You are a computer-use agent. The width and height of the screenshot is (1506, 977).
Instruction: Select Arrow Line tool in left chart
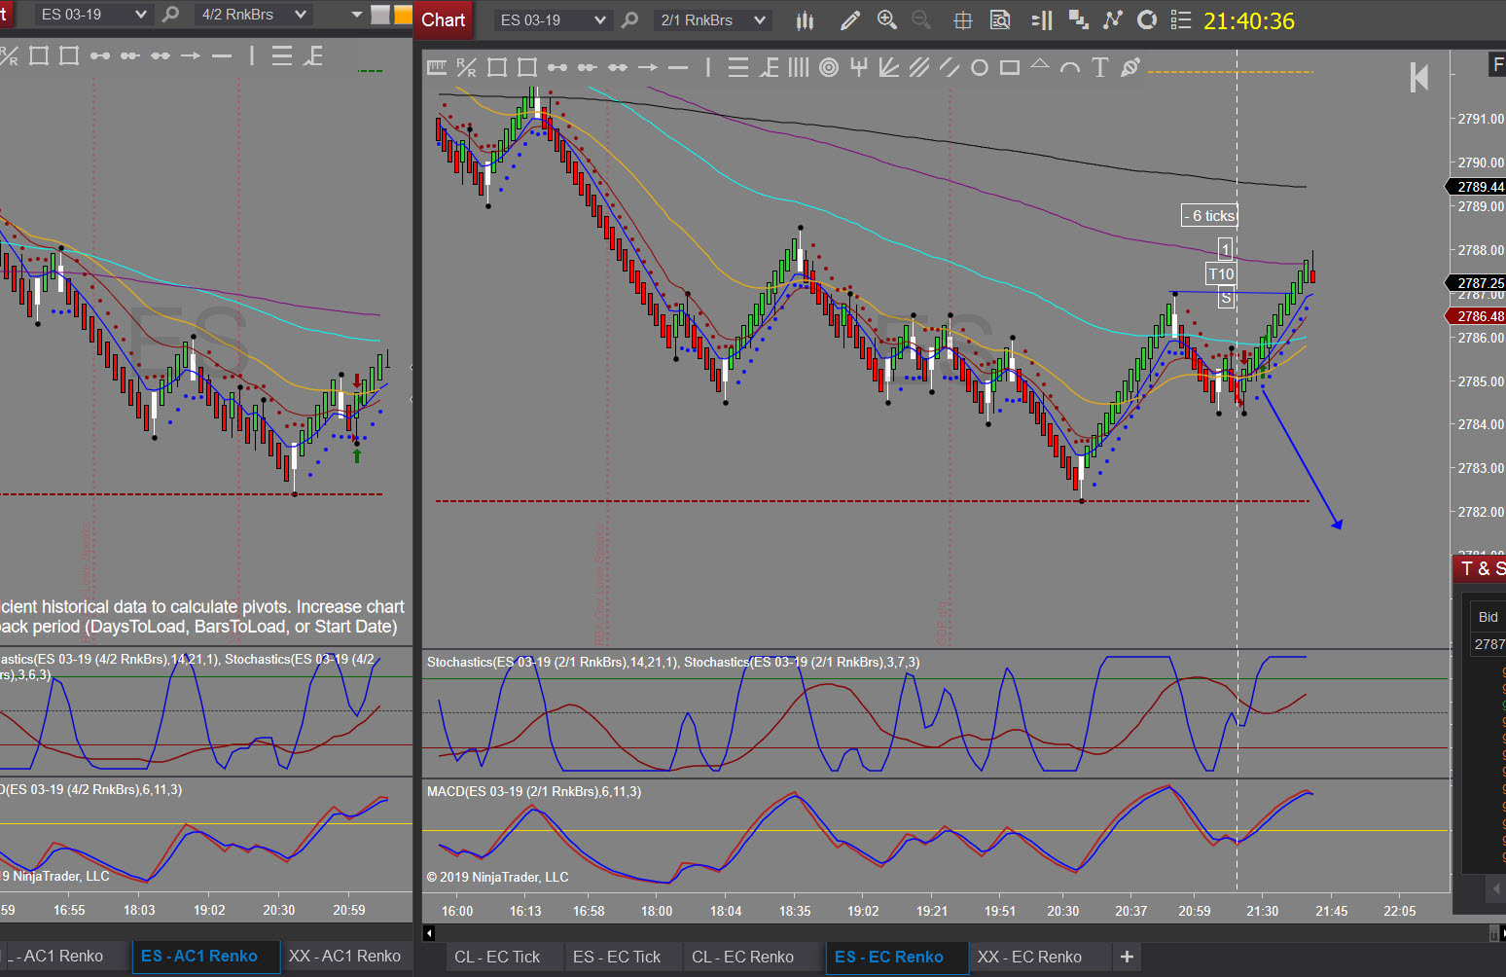coord(191,55)
